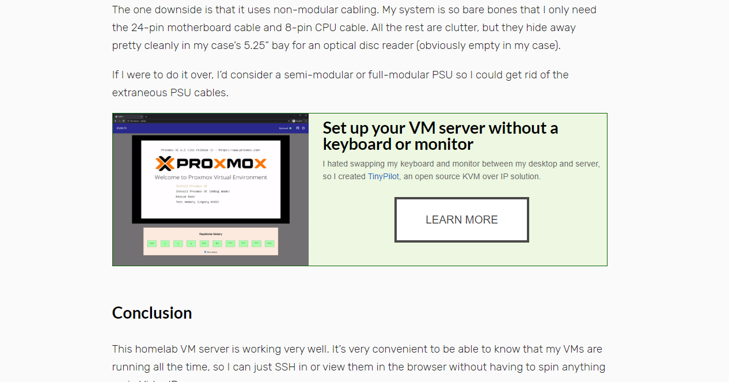This screenshot has height=382, width=729.
Task: Click the KVM Pi title in blue header
Action: [x=121, y=128]
